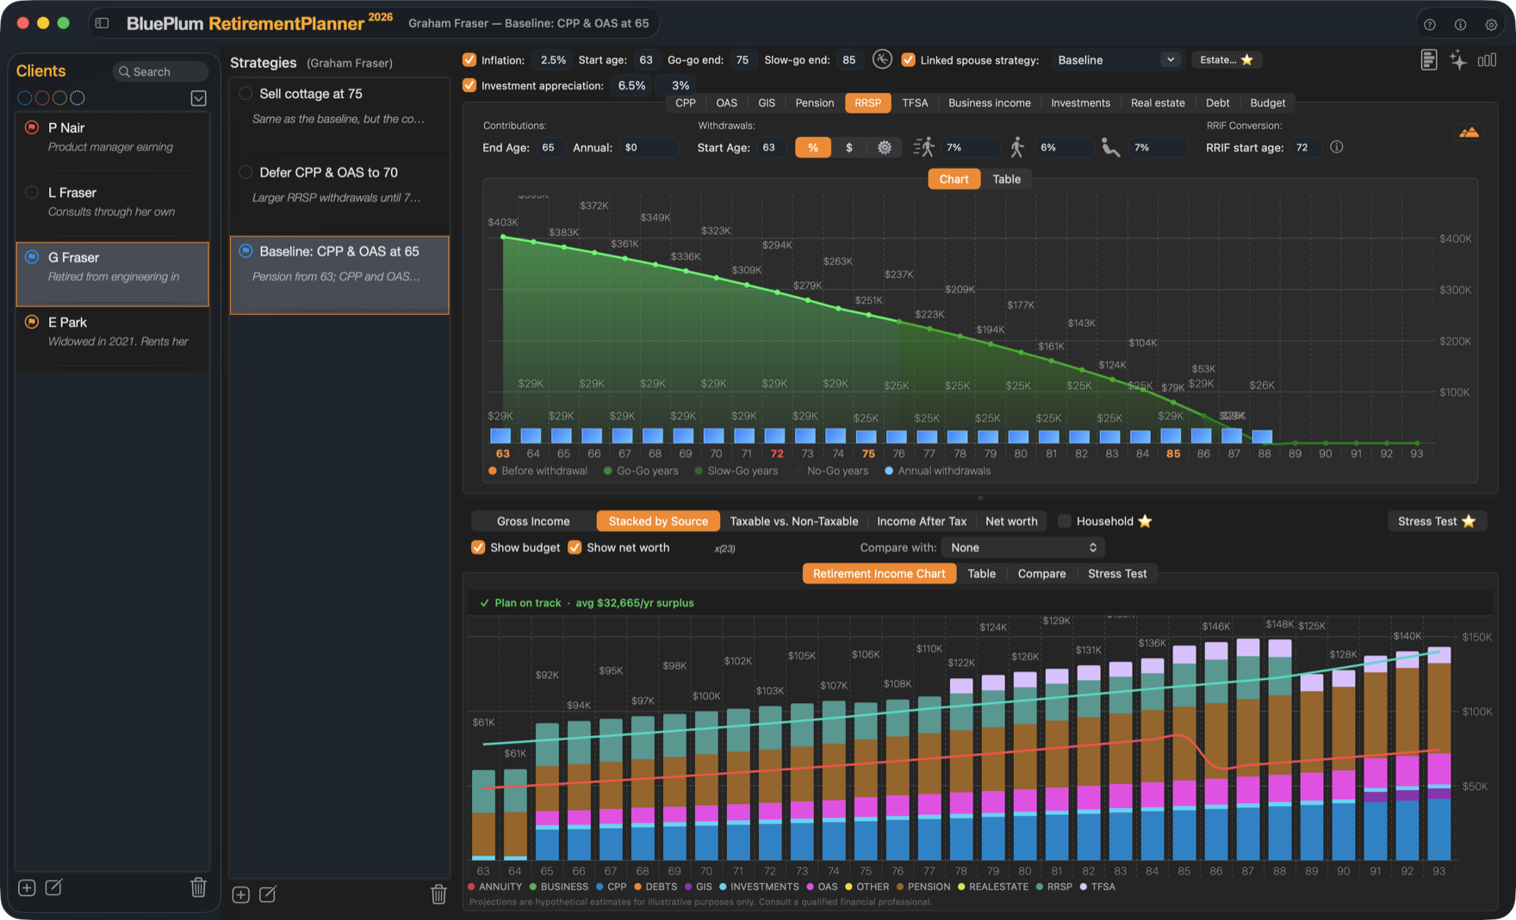
Task: Select the Net worth view
Action: [1011, 522]
